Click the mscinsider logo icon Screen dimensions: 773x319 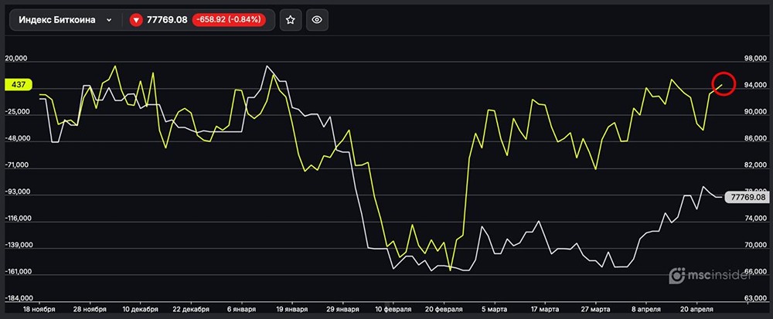[677, 274]
